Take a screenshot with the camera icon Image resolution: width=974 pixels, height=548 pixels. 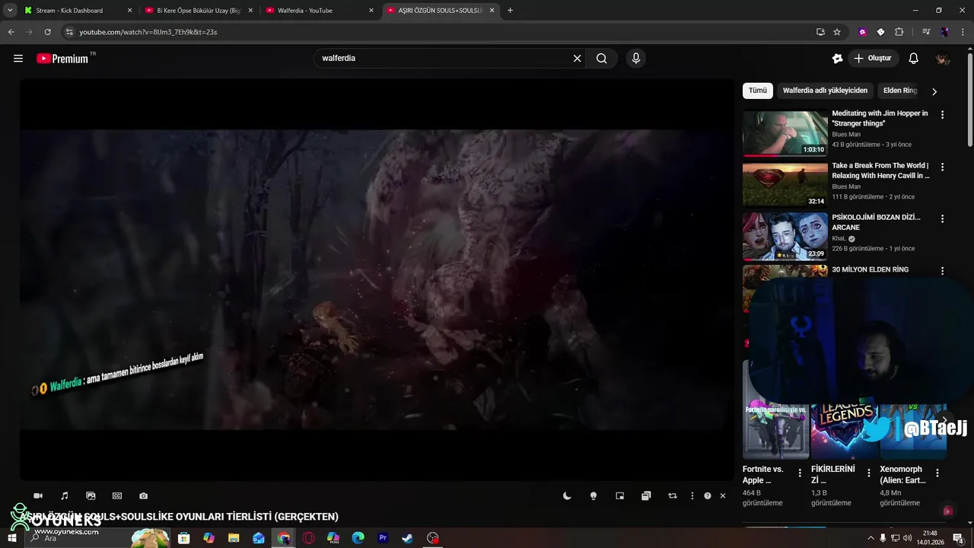point(143,495)
